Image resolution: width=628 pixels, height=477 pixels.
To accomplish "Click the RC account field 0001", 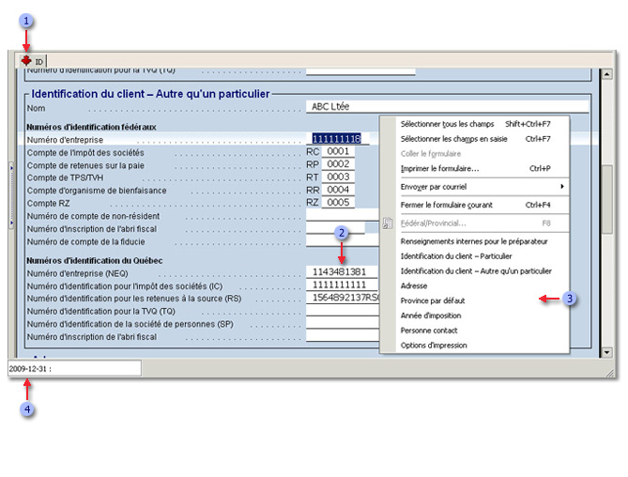I will (x=338, y=151).
